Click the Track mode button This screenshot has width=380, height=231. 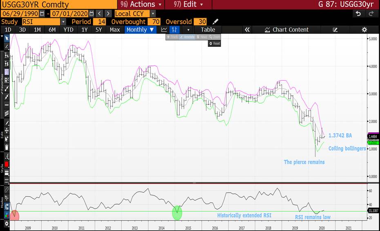click(x=172, y=37)
